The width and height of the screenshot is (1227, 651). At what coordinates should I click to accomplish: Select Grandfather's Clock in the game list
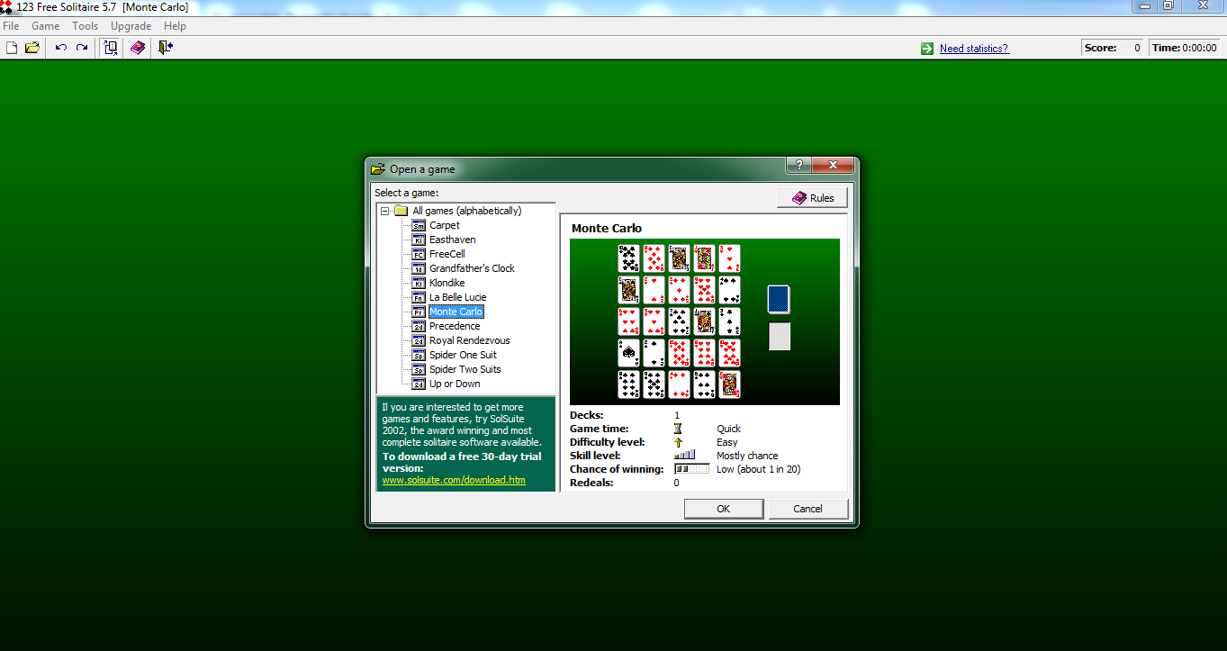pyautogui.click(x=472, y=268)
